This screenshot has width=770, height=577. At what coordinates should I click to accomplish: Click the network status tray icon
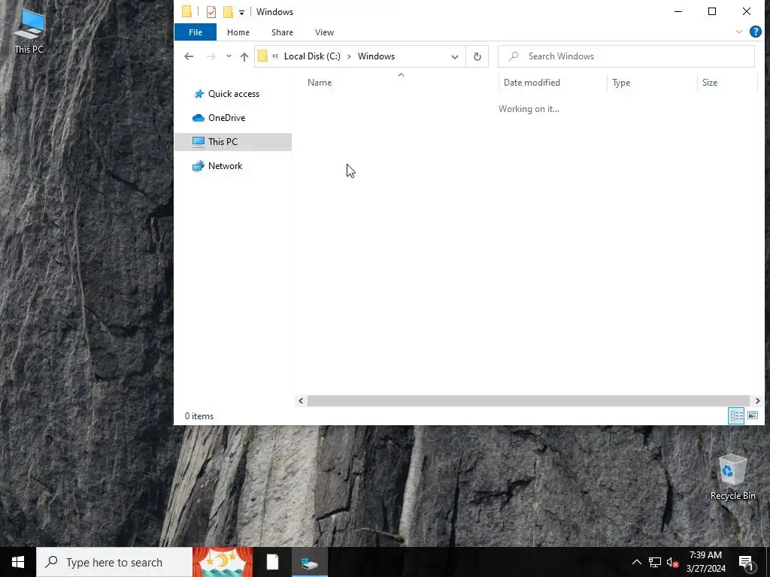pyautogui.click(x=655, y=562)
